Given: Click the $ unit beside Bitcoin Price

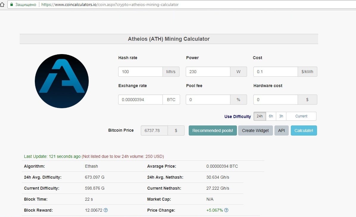Looking at the screenshot, I should point(176,130).
